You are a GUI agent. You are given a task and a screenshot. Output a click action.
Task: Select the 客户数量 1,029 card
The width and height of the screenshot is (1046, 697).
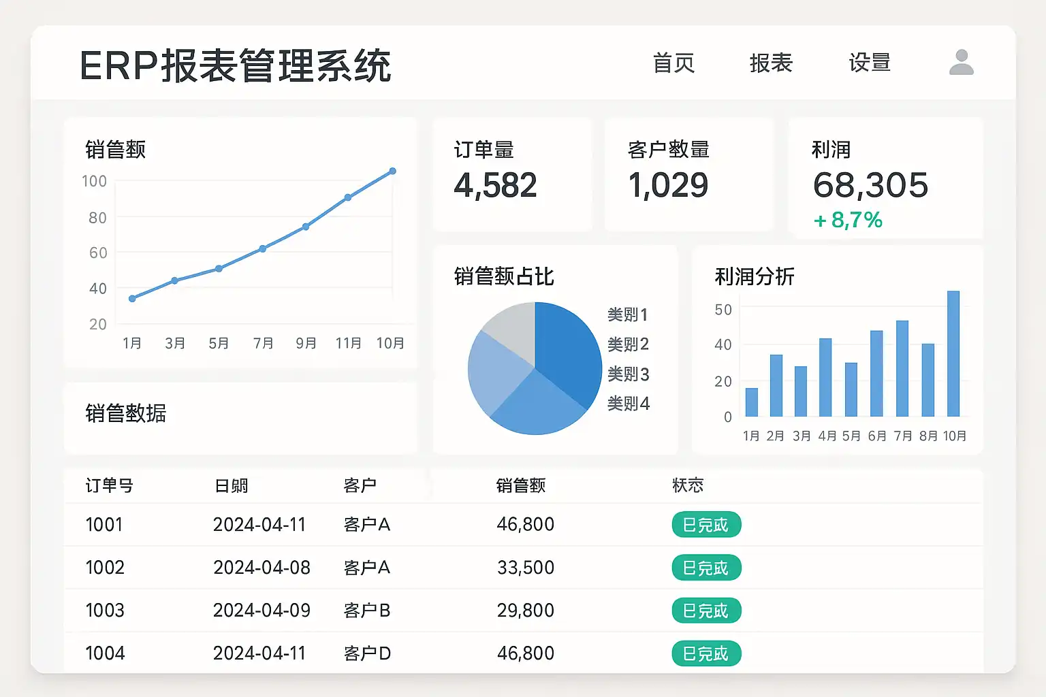coord(688,174)
